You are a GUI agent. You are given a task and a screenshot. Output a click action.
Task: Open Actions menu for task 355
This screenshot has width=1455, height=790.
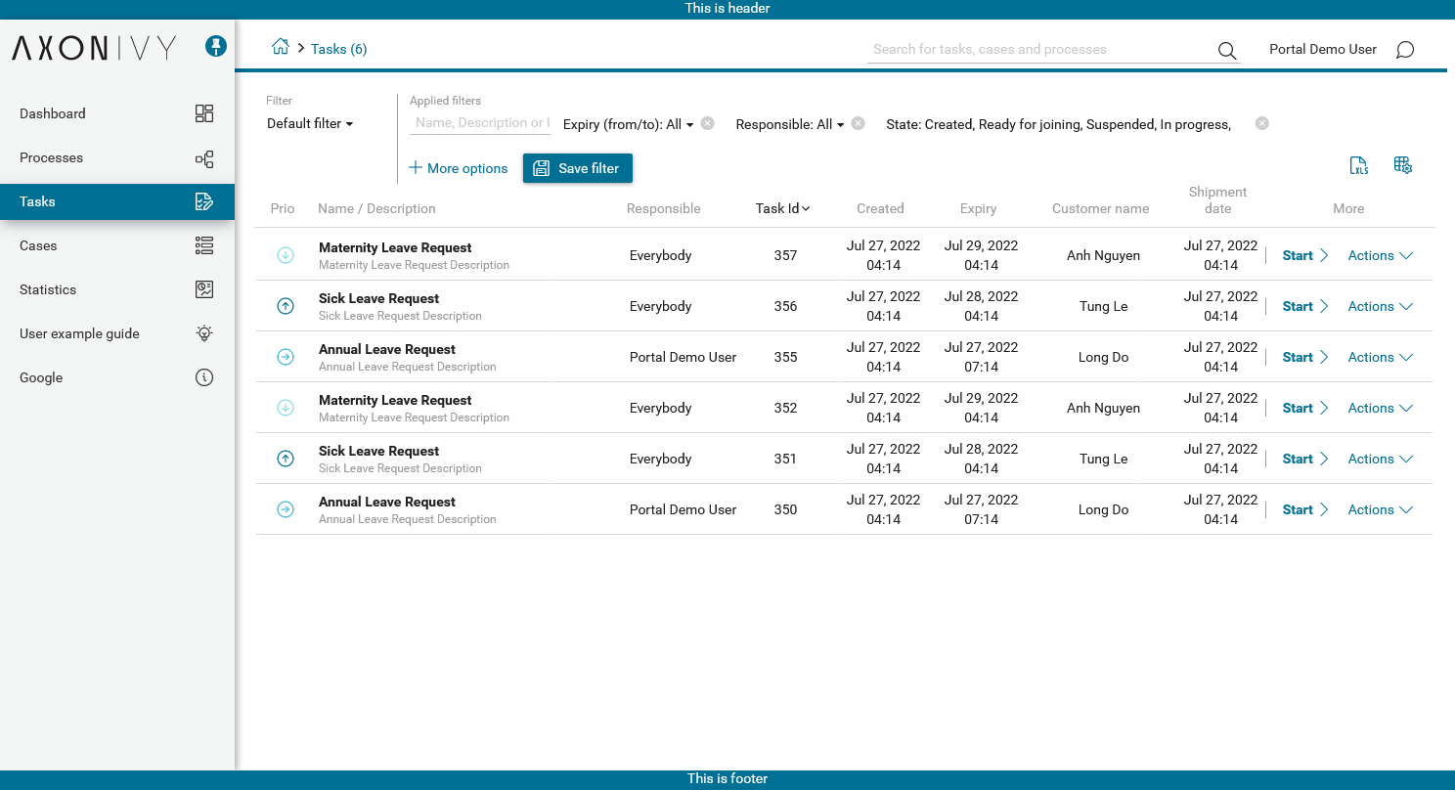tap(1380, 357)
